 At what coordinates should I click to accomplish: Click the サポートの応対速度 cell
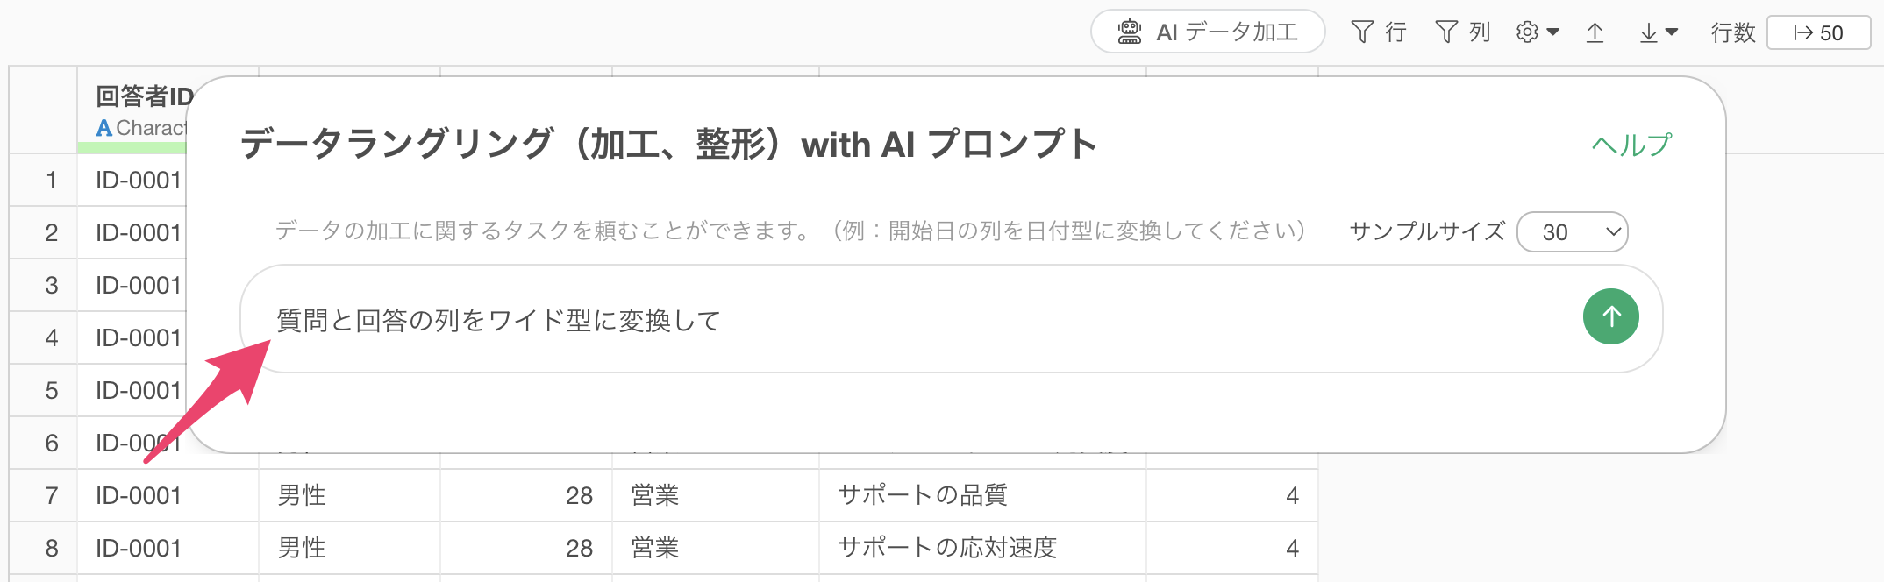pos(947,549)
